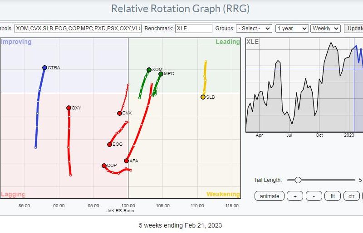Click the animate button
Screen dimensions: 363x233
[270, 196]
